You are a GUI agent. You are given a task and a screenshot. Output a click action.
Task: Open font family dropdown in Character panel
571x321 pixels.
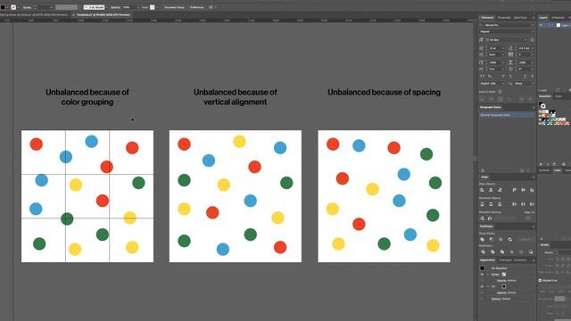(x=533, y=25)
